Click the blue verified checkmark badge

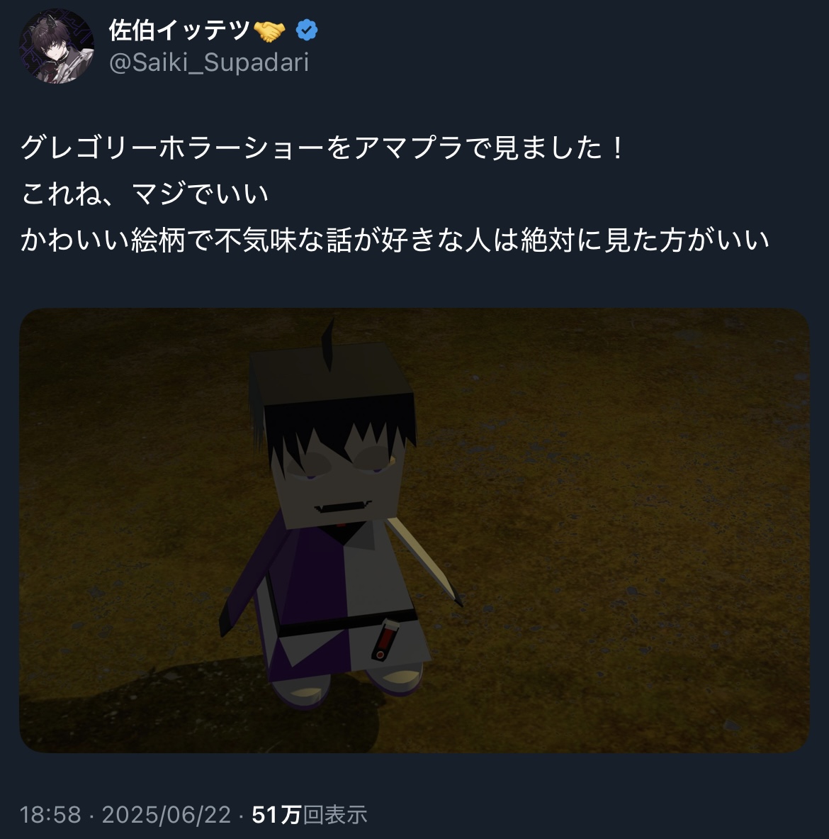tap(307, 30)
